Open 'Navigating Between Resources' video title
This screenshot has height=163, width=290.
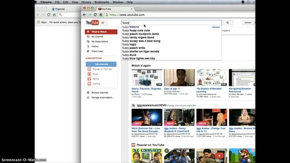[240, 90]
